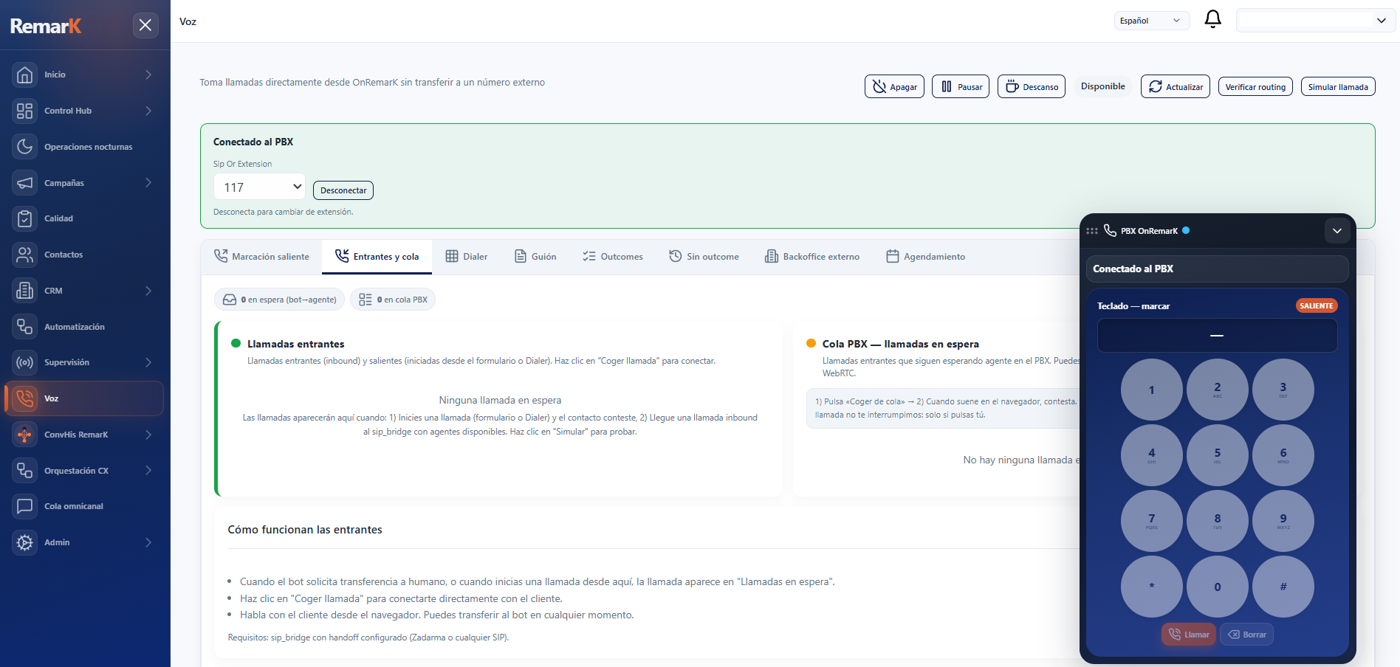
Task: Click the Actualizar refresh button
Action: point(1176,86)
